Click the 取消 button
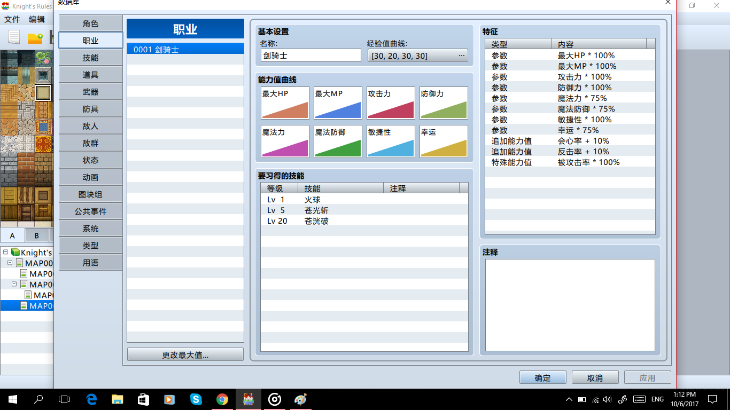 [595, 377]
